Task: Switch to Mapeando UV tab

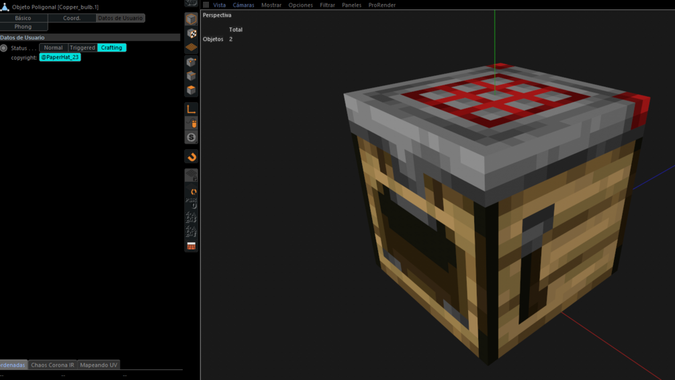Action: [x=99, y=365]
